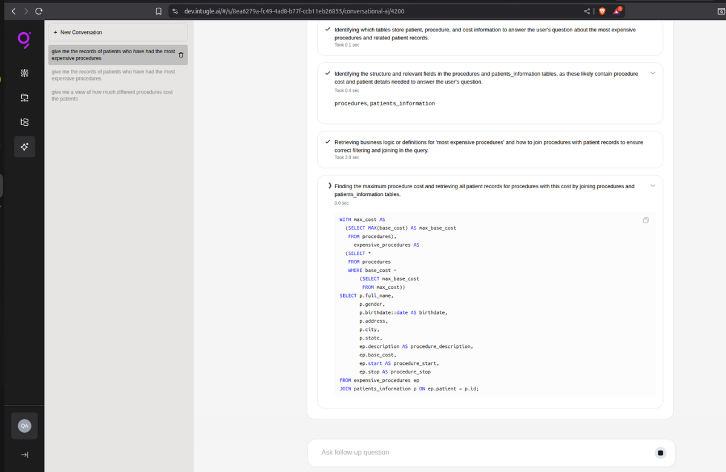726x472 pixels.
Task: Click the 'WITH max_cost AS' SQL line
Action: click(362, 220)
